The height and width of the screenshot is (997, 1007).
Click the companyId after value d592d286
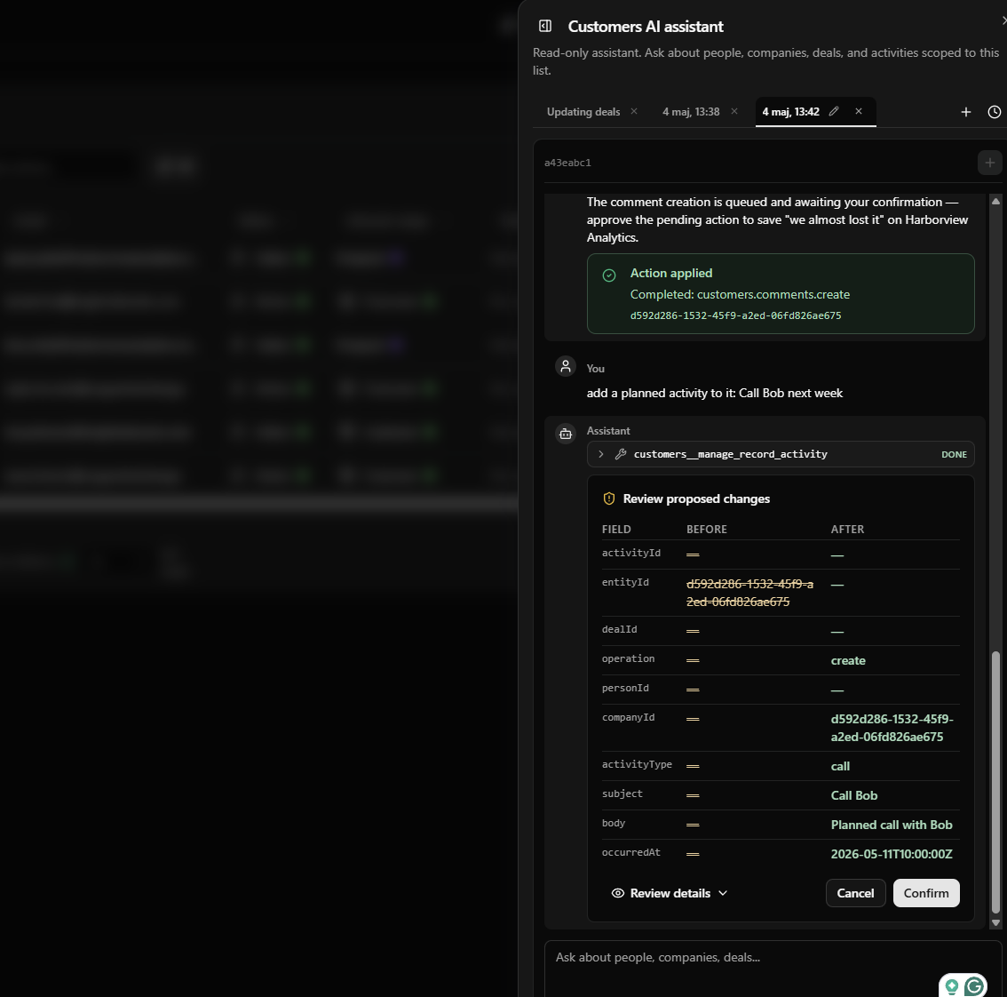[892, 729]
